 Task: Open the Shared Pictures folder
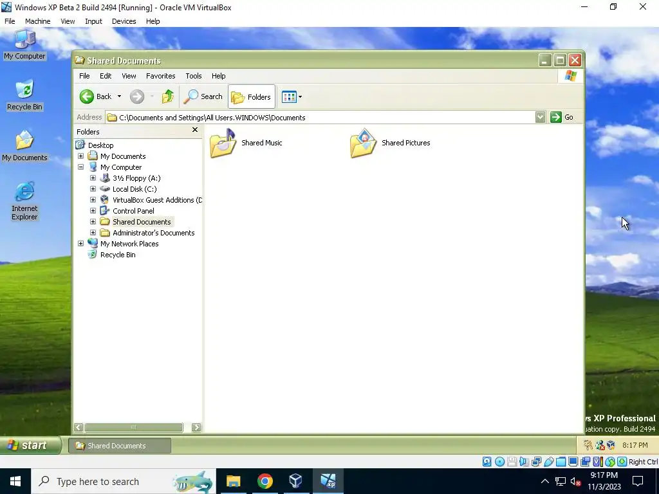pyautogui.click(x=390, y=143)
